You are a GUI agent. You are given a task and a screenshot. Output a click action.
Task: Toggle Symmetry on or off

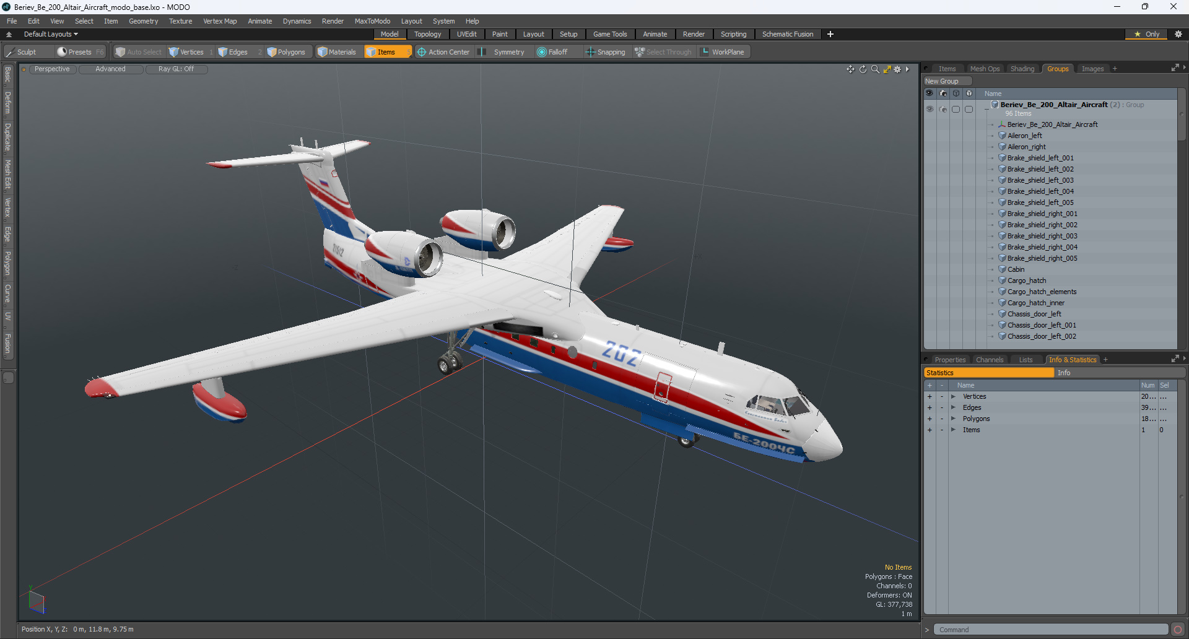502,52
